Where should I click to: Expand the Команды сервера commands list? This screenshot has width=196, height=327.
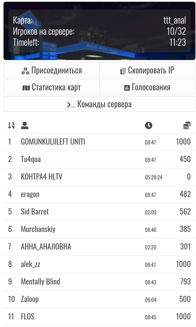(x=99, y=104)
